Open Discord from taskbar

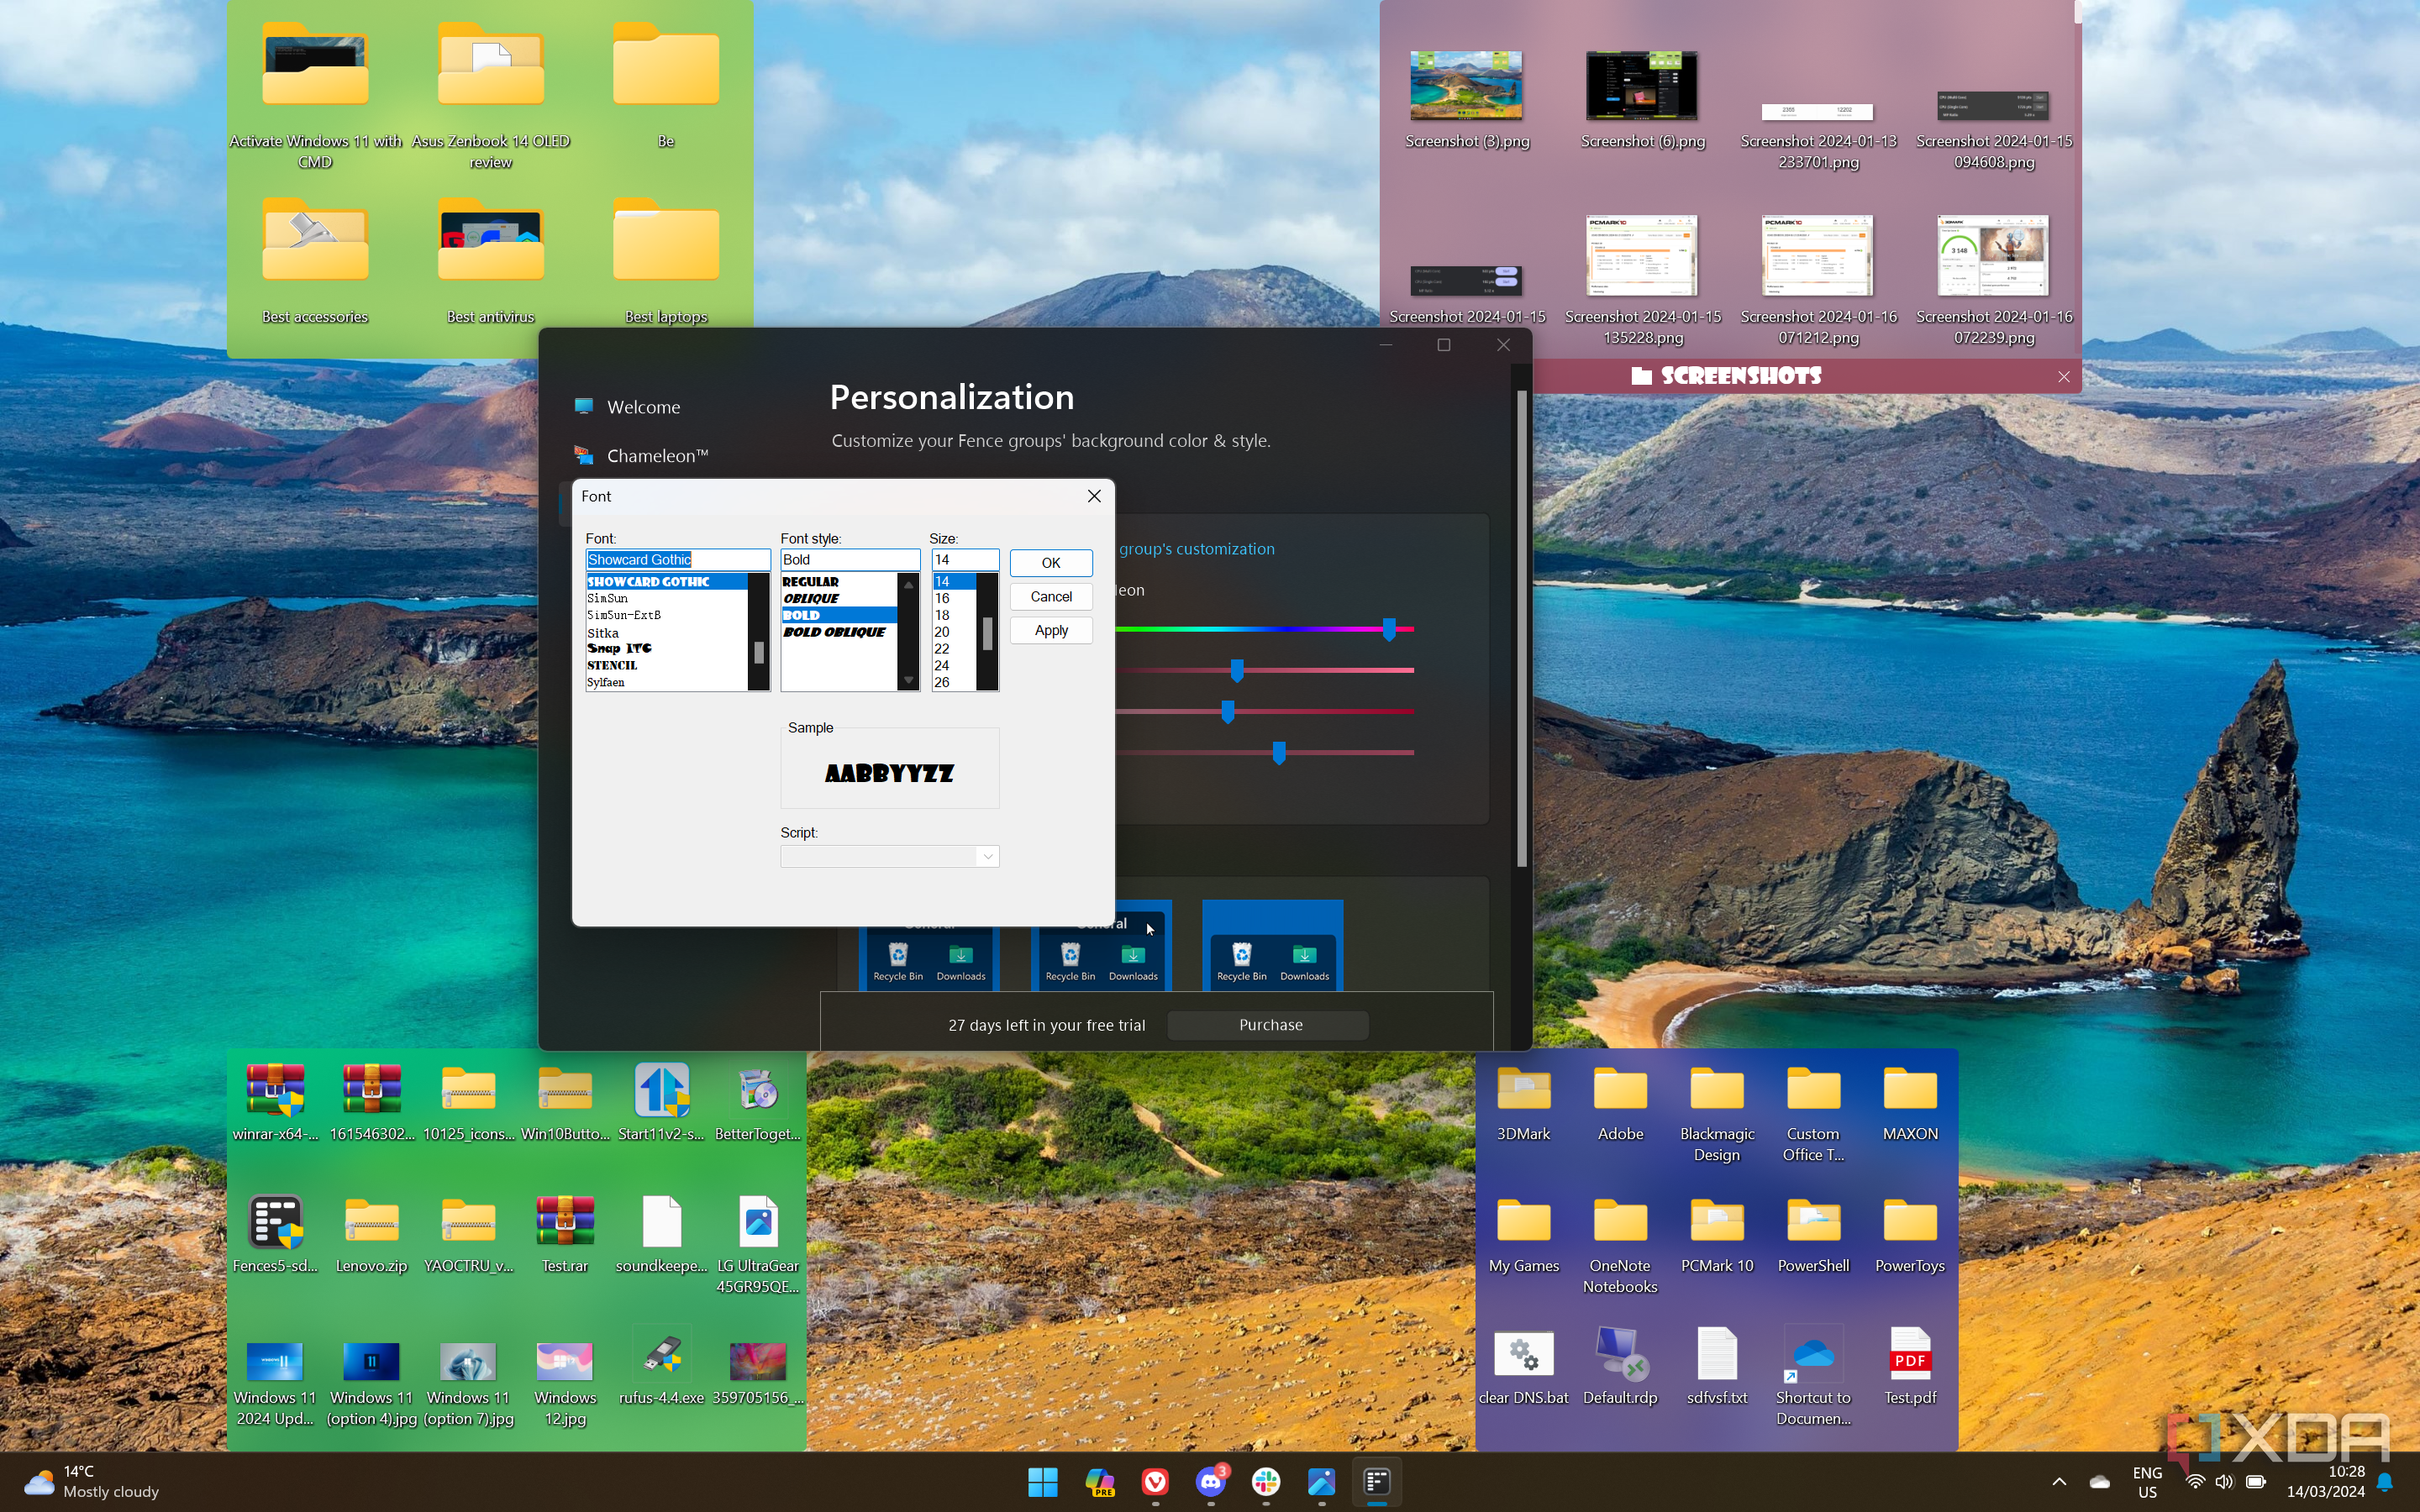point(1211,1482)
